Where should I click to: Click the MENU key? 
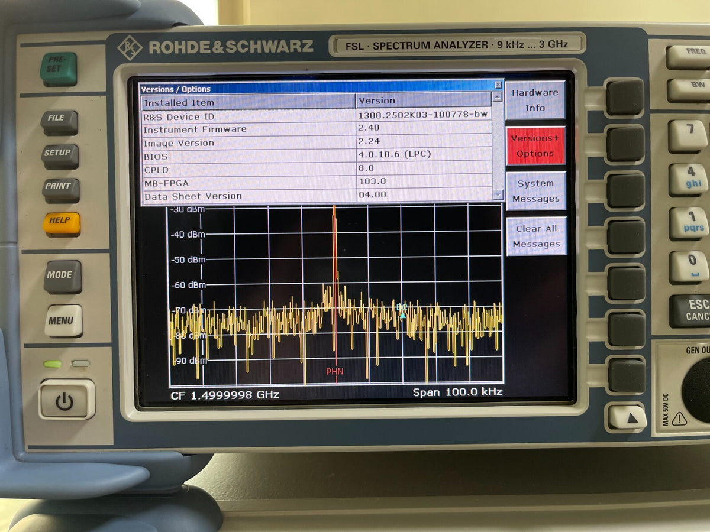point(63,321)
